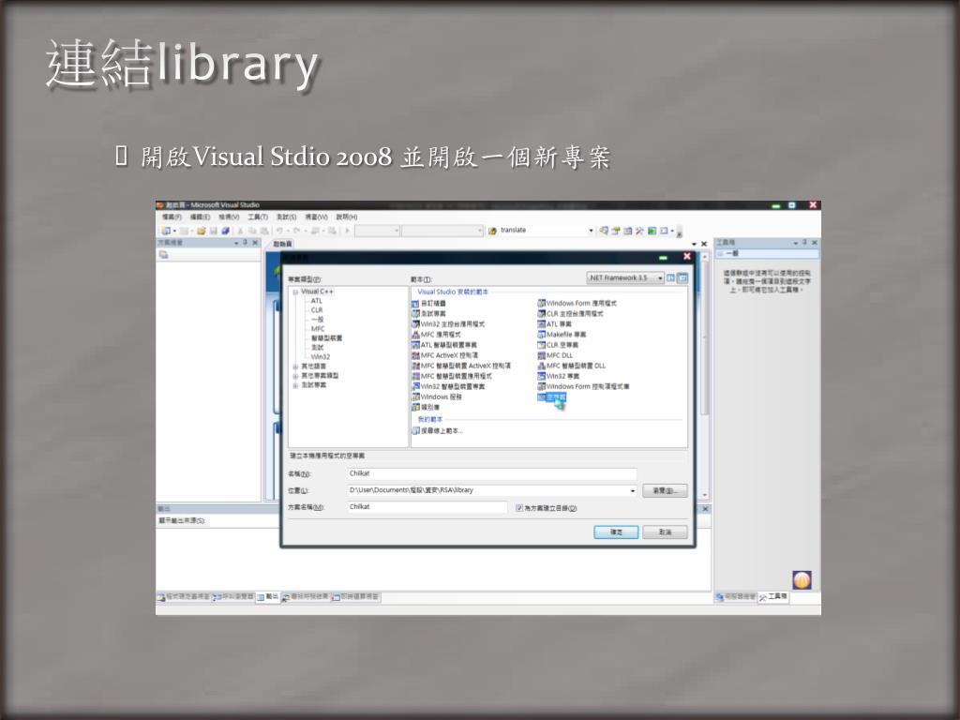The image size is (960, 720).
Task: Select the CLR 主控台應用程式 template
Action: [x=570, y=313]
